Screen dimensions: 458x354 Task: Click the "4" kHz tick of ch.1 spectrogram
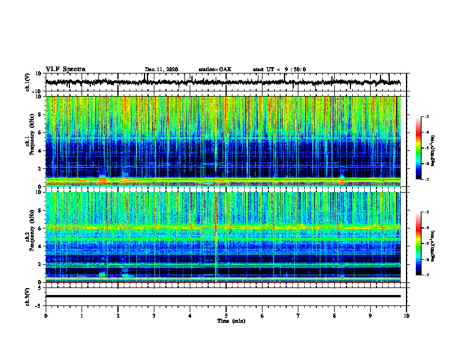pos(40,150)
